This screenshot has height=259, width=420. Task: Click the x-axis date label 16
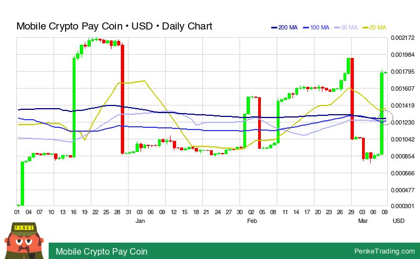point(74,212)
